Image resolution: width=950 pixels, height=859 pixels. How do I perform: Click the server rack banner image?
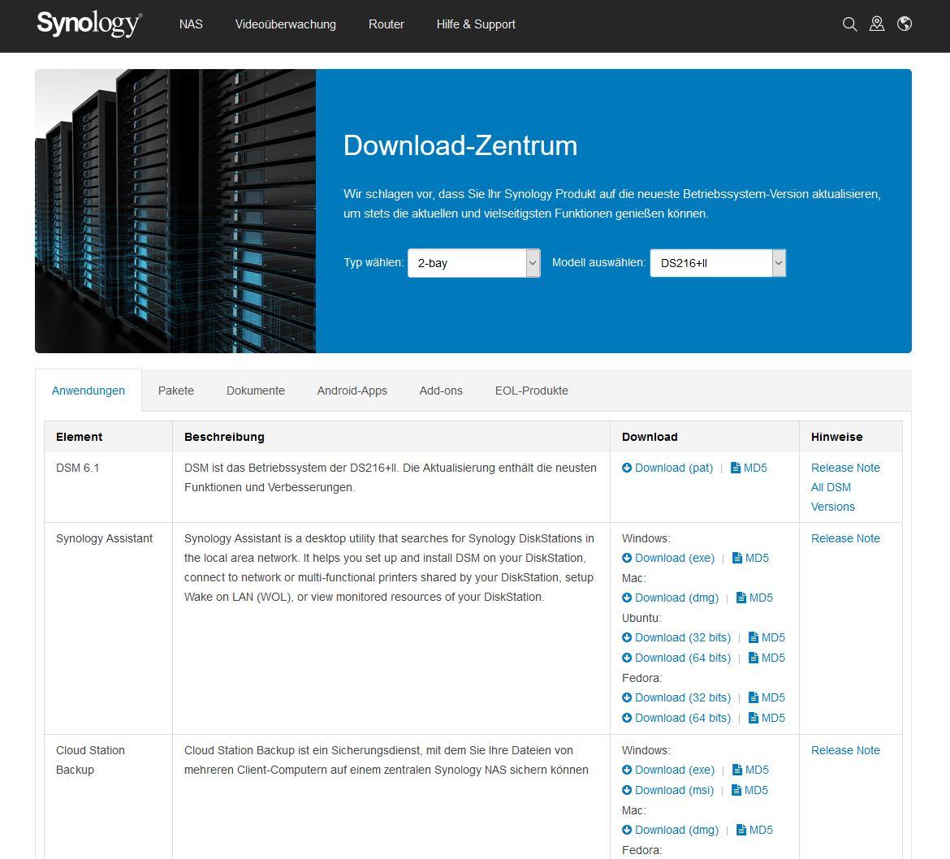pos(175,211)
